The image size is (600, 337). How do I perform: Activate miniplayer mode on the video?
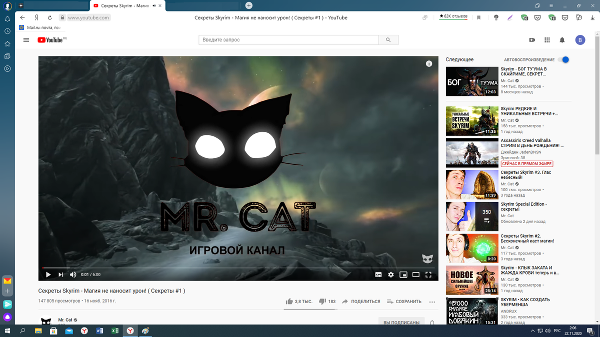pos(403,274)
